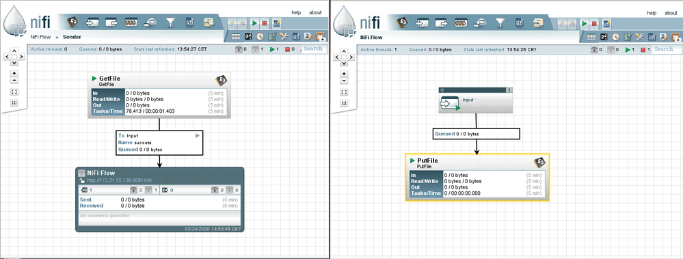Select Remote Process Group tool in PutFile window
Screen dimensions: 683x259
click(x=479, y=22)
